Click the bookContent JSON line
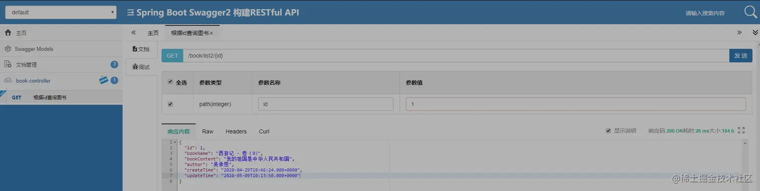Image resolution: width=760 pixels, height=191 pixels. pyautogui.click(x=239, y=159)
